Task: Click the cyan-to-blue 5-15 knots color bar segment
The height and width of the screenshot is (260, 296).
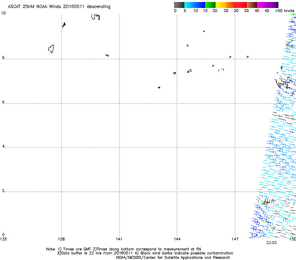Action: click(195, 5)
